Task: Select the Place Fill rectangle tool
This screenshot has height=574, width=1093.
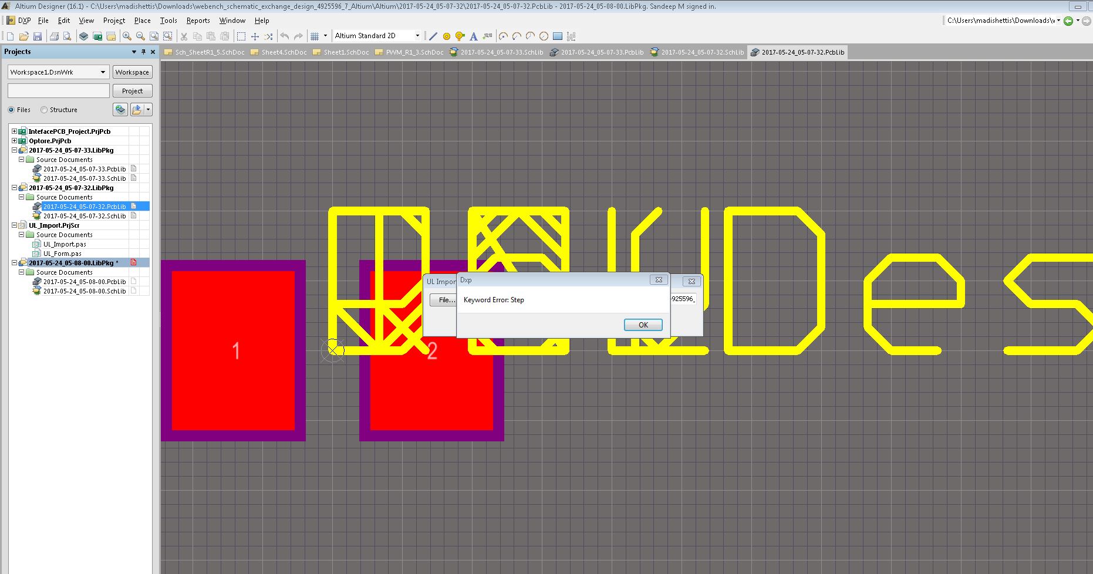Action: coord(558,36)
